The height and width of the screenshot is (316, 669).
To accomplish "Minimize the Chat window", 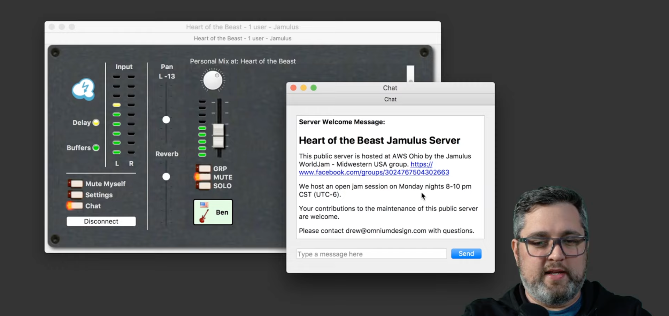I will point(303,88).
